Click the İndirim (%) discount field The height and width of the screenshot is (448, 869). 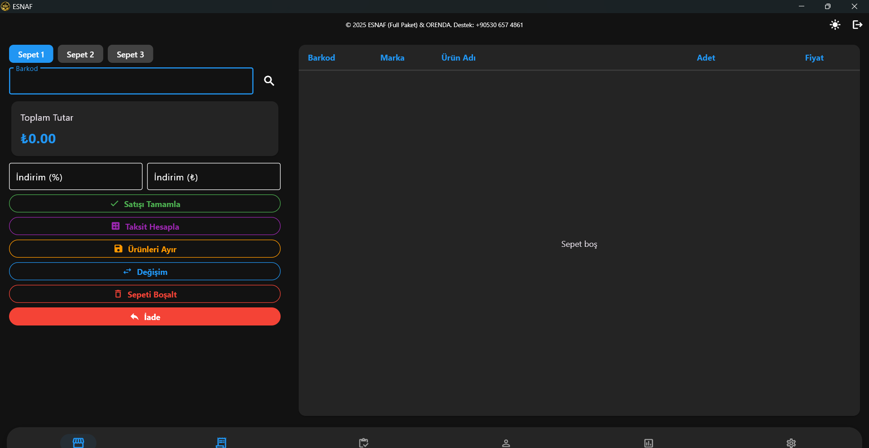[76, 177]
